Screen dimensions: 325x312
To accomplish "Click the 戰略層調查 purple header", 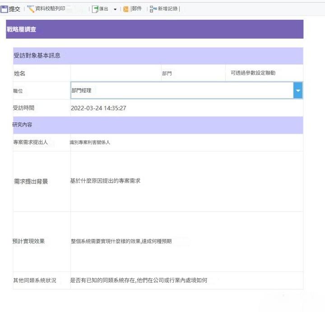I will (x=155, y=29).
